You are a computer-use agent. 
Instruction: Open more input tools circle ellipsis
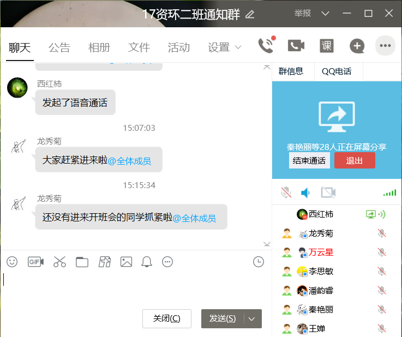point(167,262)
